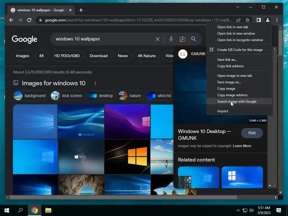Clear the search box with X
The width and height of the screenshot is (288, 216).
tap(157, 39)
